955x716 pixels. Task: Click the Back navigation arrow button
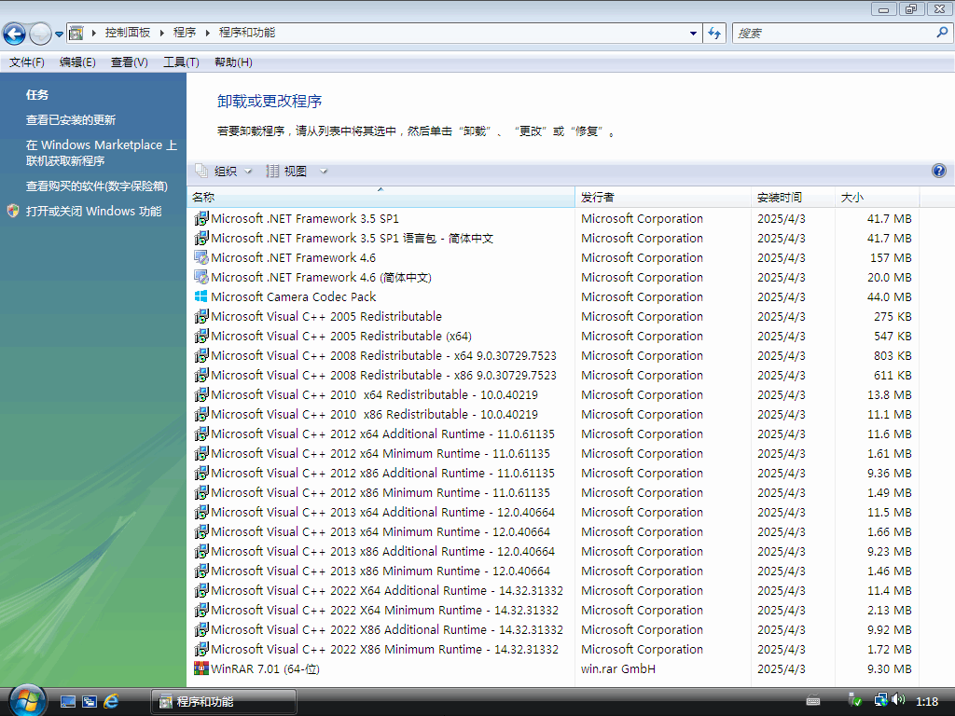(15, 34)
